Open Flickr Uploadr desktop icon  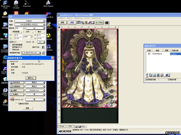coord(48,4)
